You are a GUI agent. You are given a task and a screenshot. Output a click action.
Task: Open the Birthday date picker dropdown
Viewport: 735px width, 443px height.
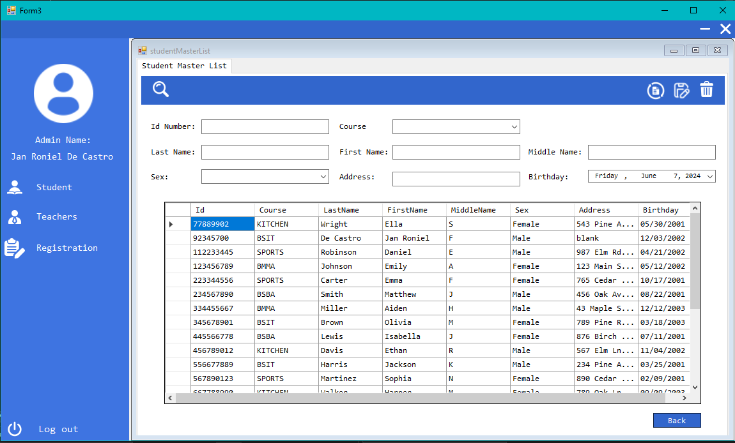pos(710,176)
